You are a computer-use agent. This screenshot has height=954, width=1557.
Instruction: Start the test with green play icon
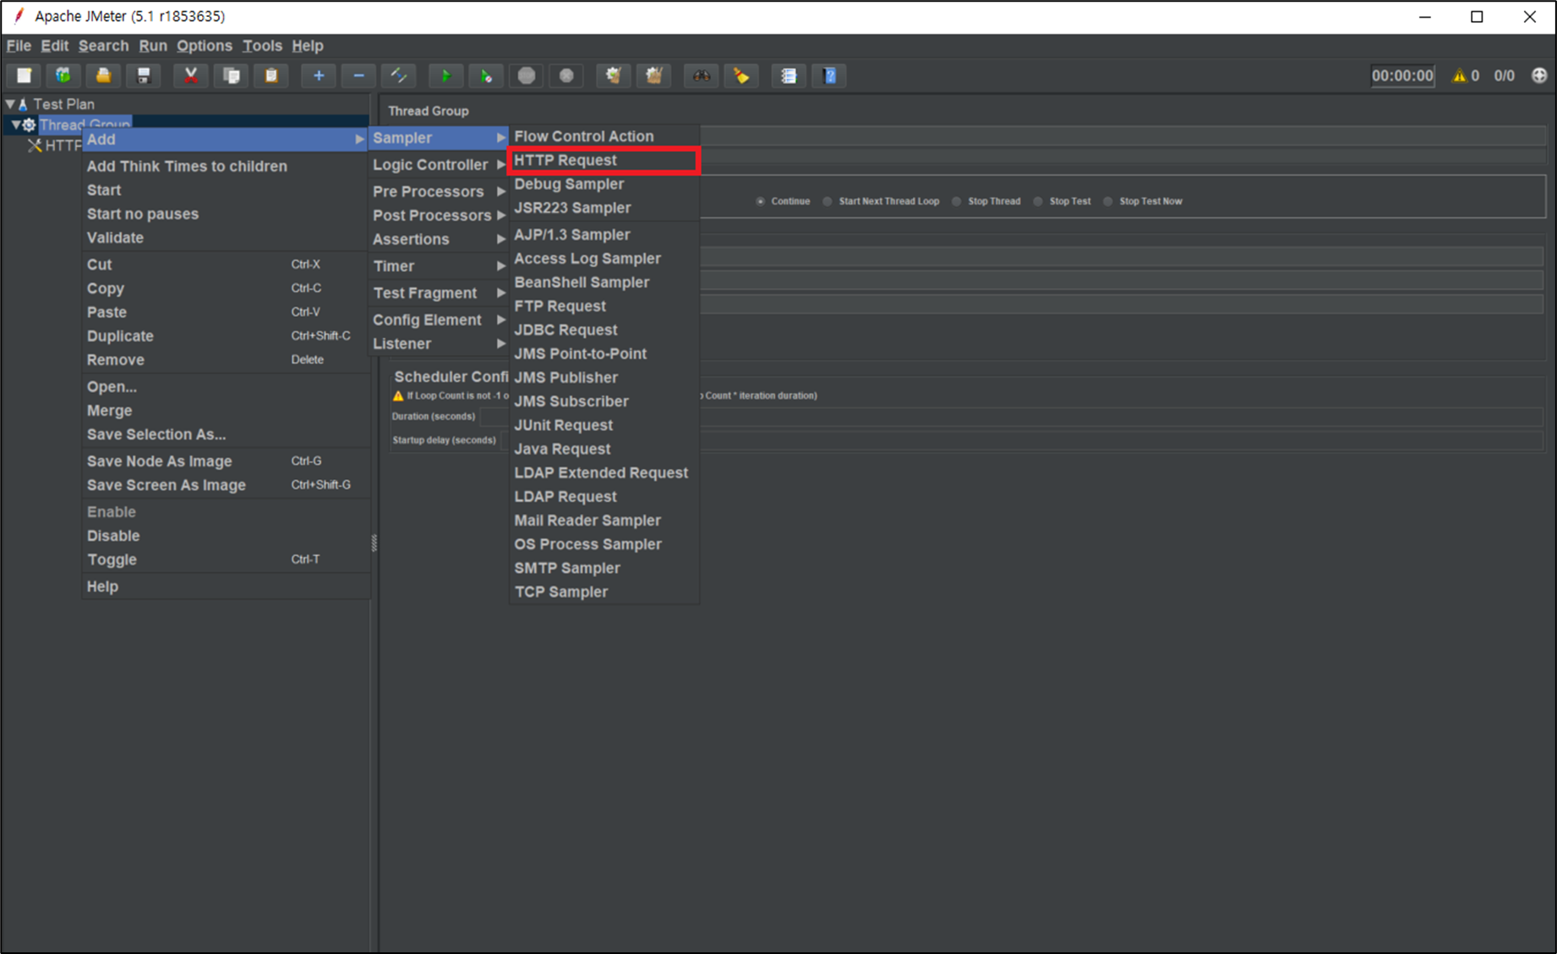445,76
